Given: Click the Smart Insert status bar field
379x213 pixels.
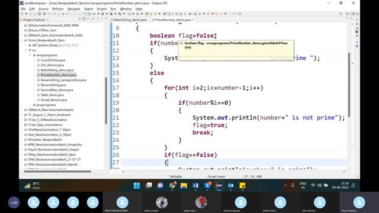Looking at the screenshot, I should (217, 176).
